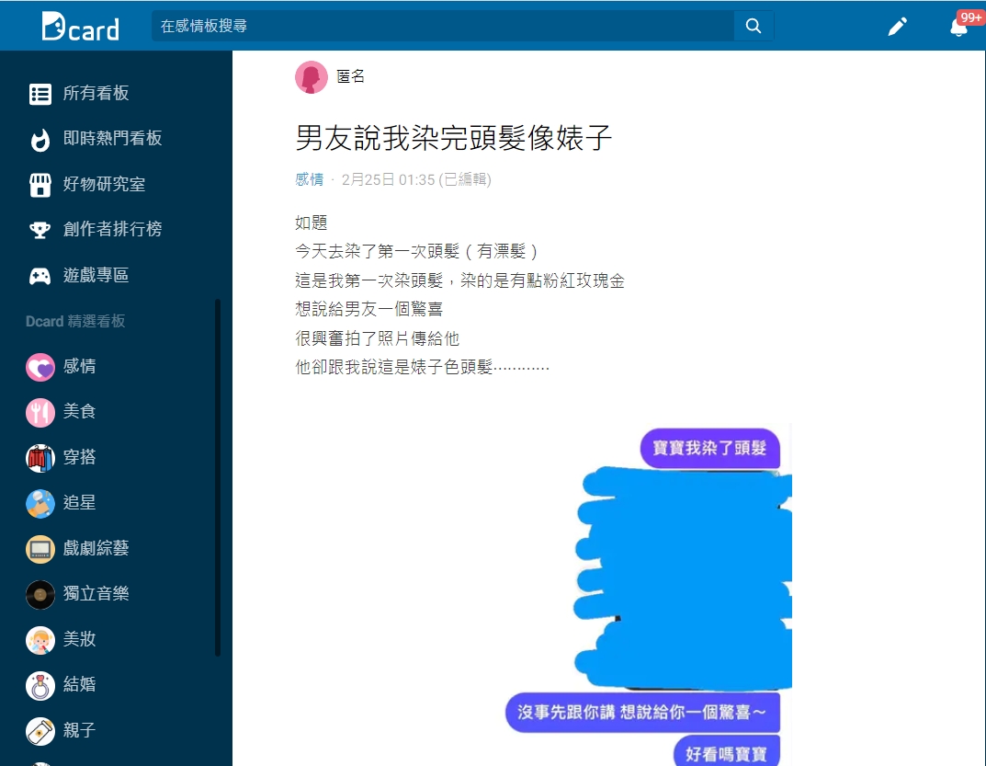Click the 寶寶我染了頭髮 chat bubble
This screenshot has height=766, width=986.
tap(709, 448)
